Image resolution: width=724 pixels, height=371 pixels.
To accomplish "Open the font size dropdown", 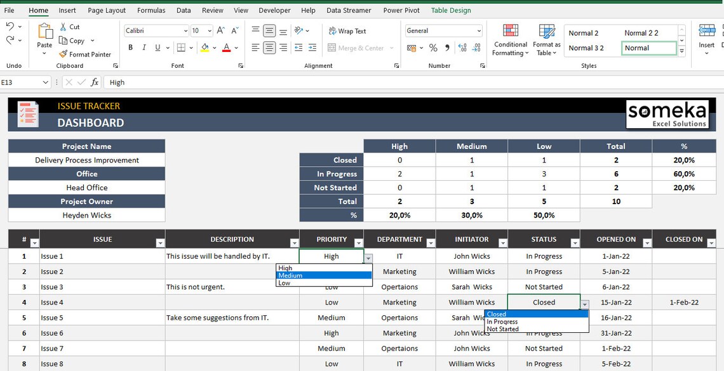I will 210,30.
